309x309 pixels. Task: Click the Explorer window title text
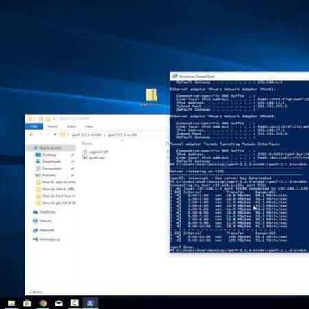pyautogui.click(x=74, y=119)
